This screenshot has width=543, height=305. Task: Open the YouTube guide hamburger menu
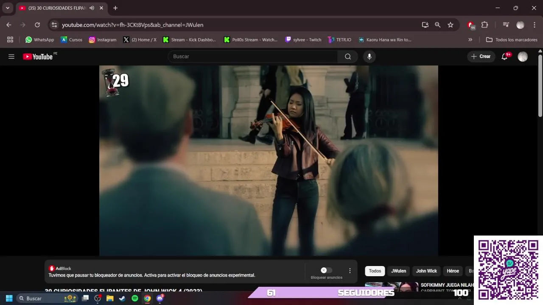(x=11, y=56)
